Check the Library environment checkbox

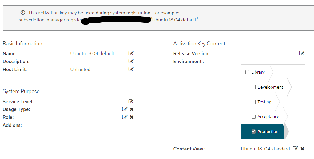point(247,72)
